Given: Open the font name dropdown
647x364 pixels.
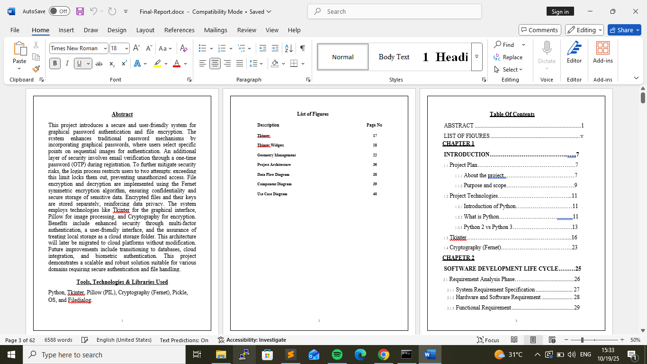Looking at the screenshot, I should 104,48.
